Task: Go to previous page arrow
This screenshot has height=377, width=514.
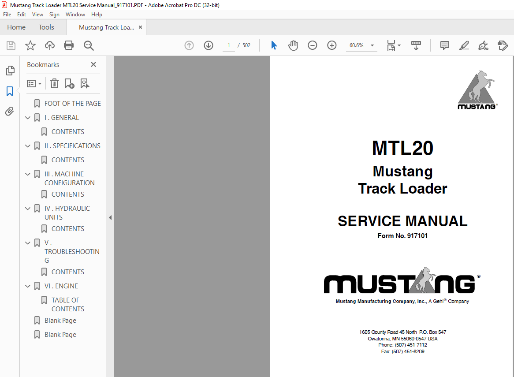Action: (189, 45)
